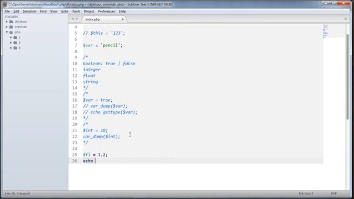Click the previous tab arrow
Viewport: 354px width, 199px height.
[x=72, y=19]
